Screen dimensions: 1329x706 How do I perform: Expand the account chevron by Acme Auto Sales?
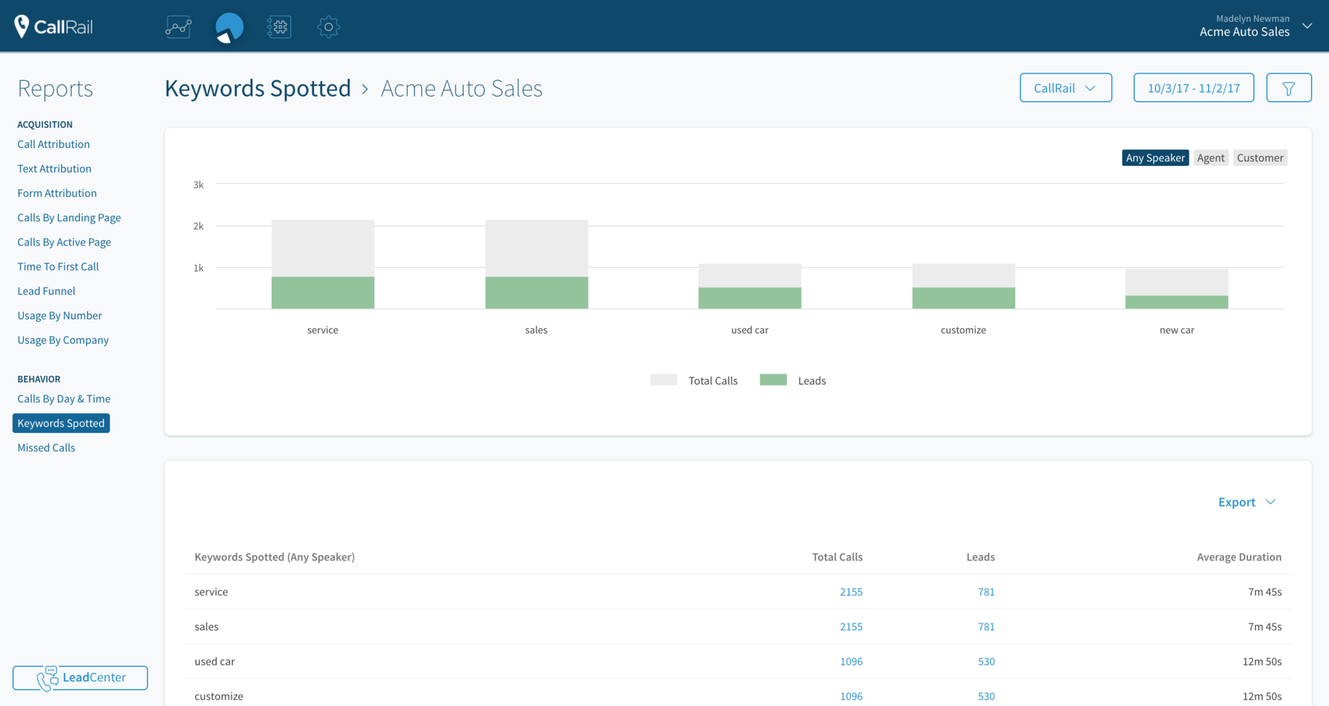[1307, 26]
